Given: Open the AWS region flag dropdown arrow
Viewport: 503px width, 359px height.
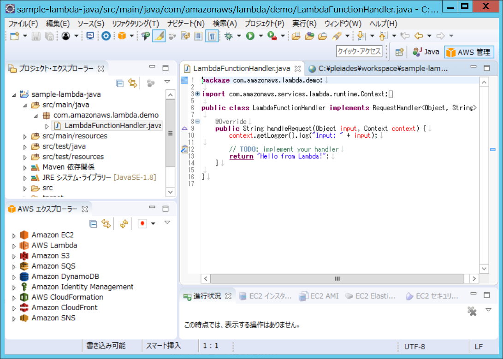Looking at the screenshot, I should point(153,224).
